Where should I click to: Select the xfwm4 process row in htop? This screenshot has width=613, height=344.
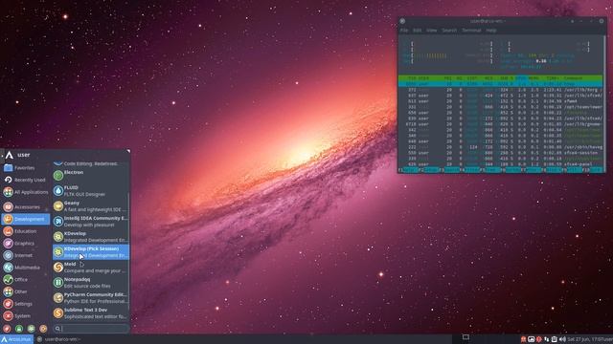coord(500,101)
